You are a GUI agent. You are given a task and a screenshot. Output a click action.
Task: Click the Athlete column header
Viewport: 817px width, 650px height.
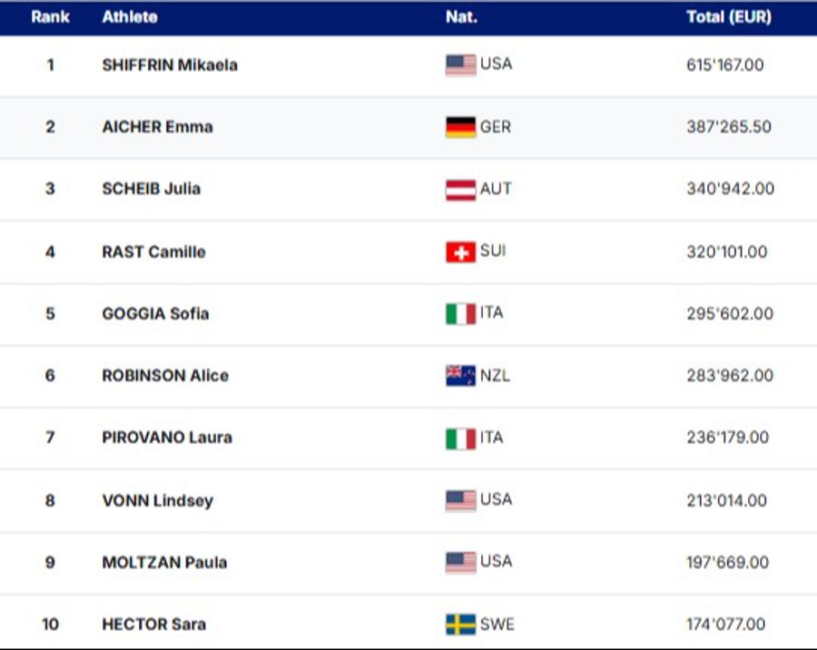[x=129, y=17]
